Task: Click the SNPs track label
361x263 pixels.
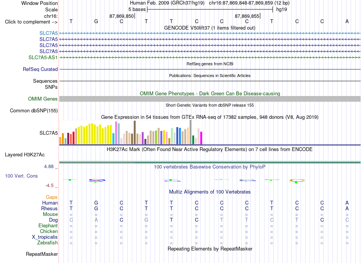Action: click(51, 87)
